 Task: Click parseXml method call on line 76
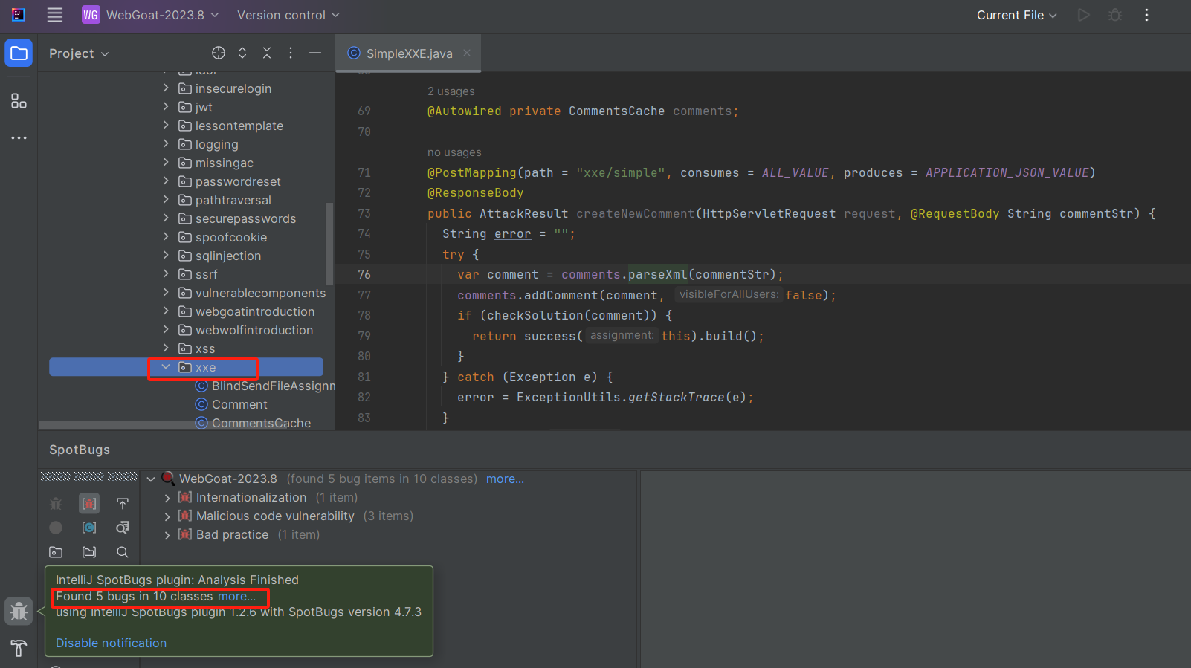point(657,274)
